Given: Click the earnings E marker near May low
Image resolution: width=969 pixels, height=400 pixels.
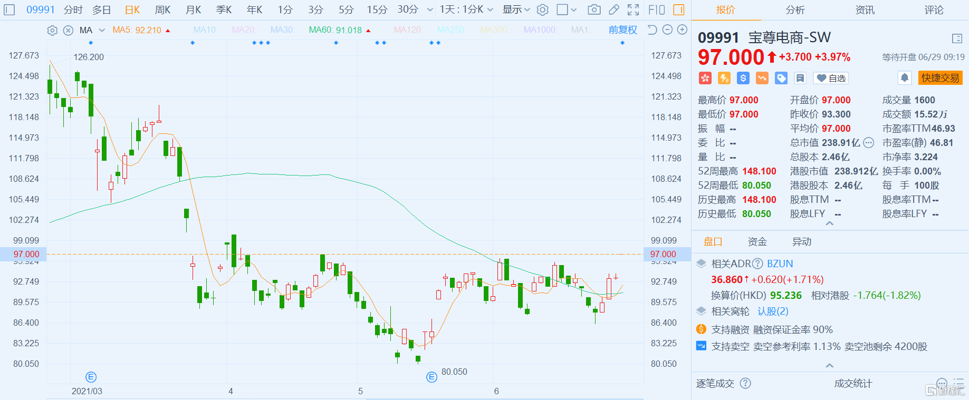Looking at the screenshot, I should point(431,377).
